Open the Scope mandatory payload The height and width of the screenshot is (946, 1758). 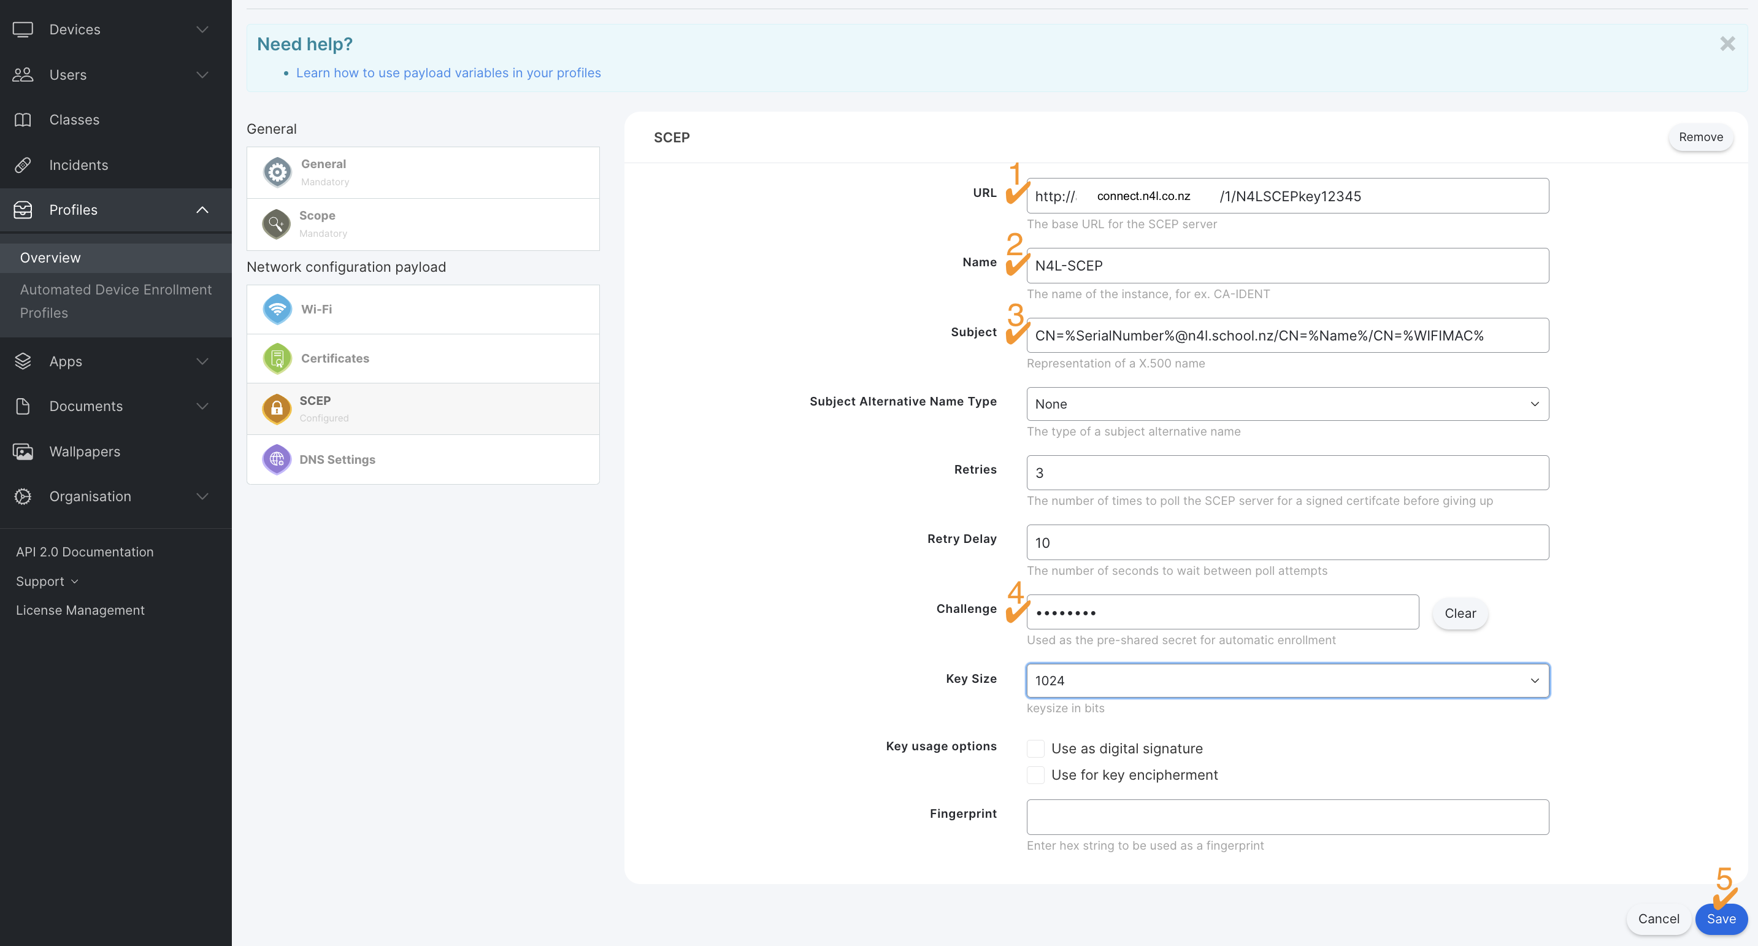click(423, 223)
